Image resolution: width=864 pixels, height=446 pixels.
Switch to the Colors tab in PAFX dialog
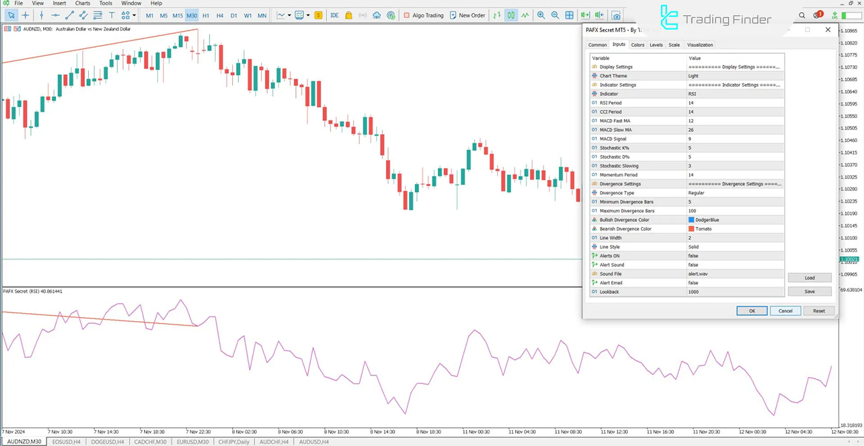[x=637, y=45]
